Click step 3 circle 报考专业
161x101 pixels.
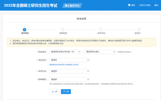pyautogui.click(x=101, y=30)
